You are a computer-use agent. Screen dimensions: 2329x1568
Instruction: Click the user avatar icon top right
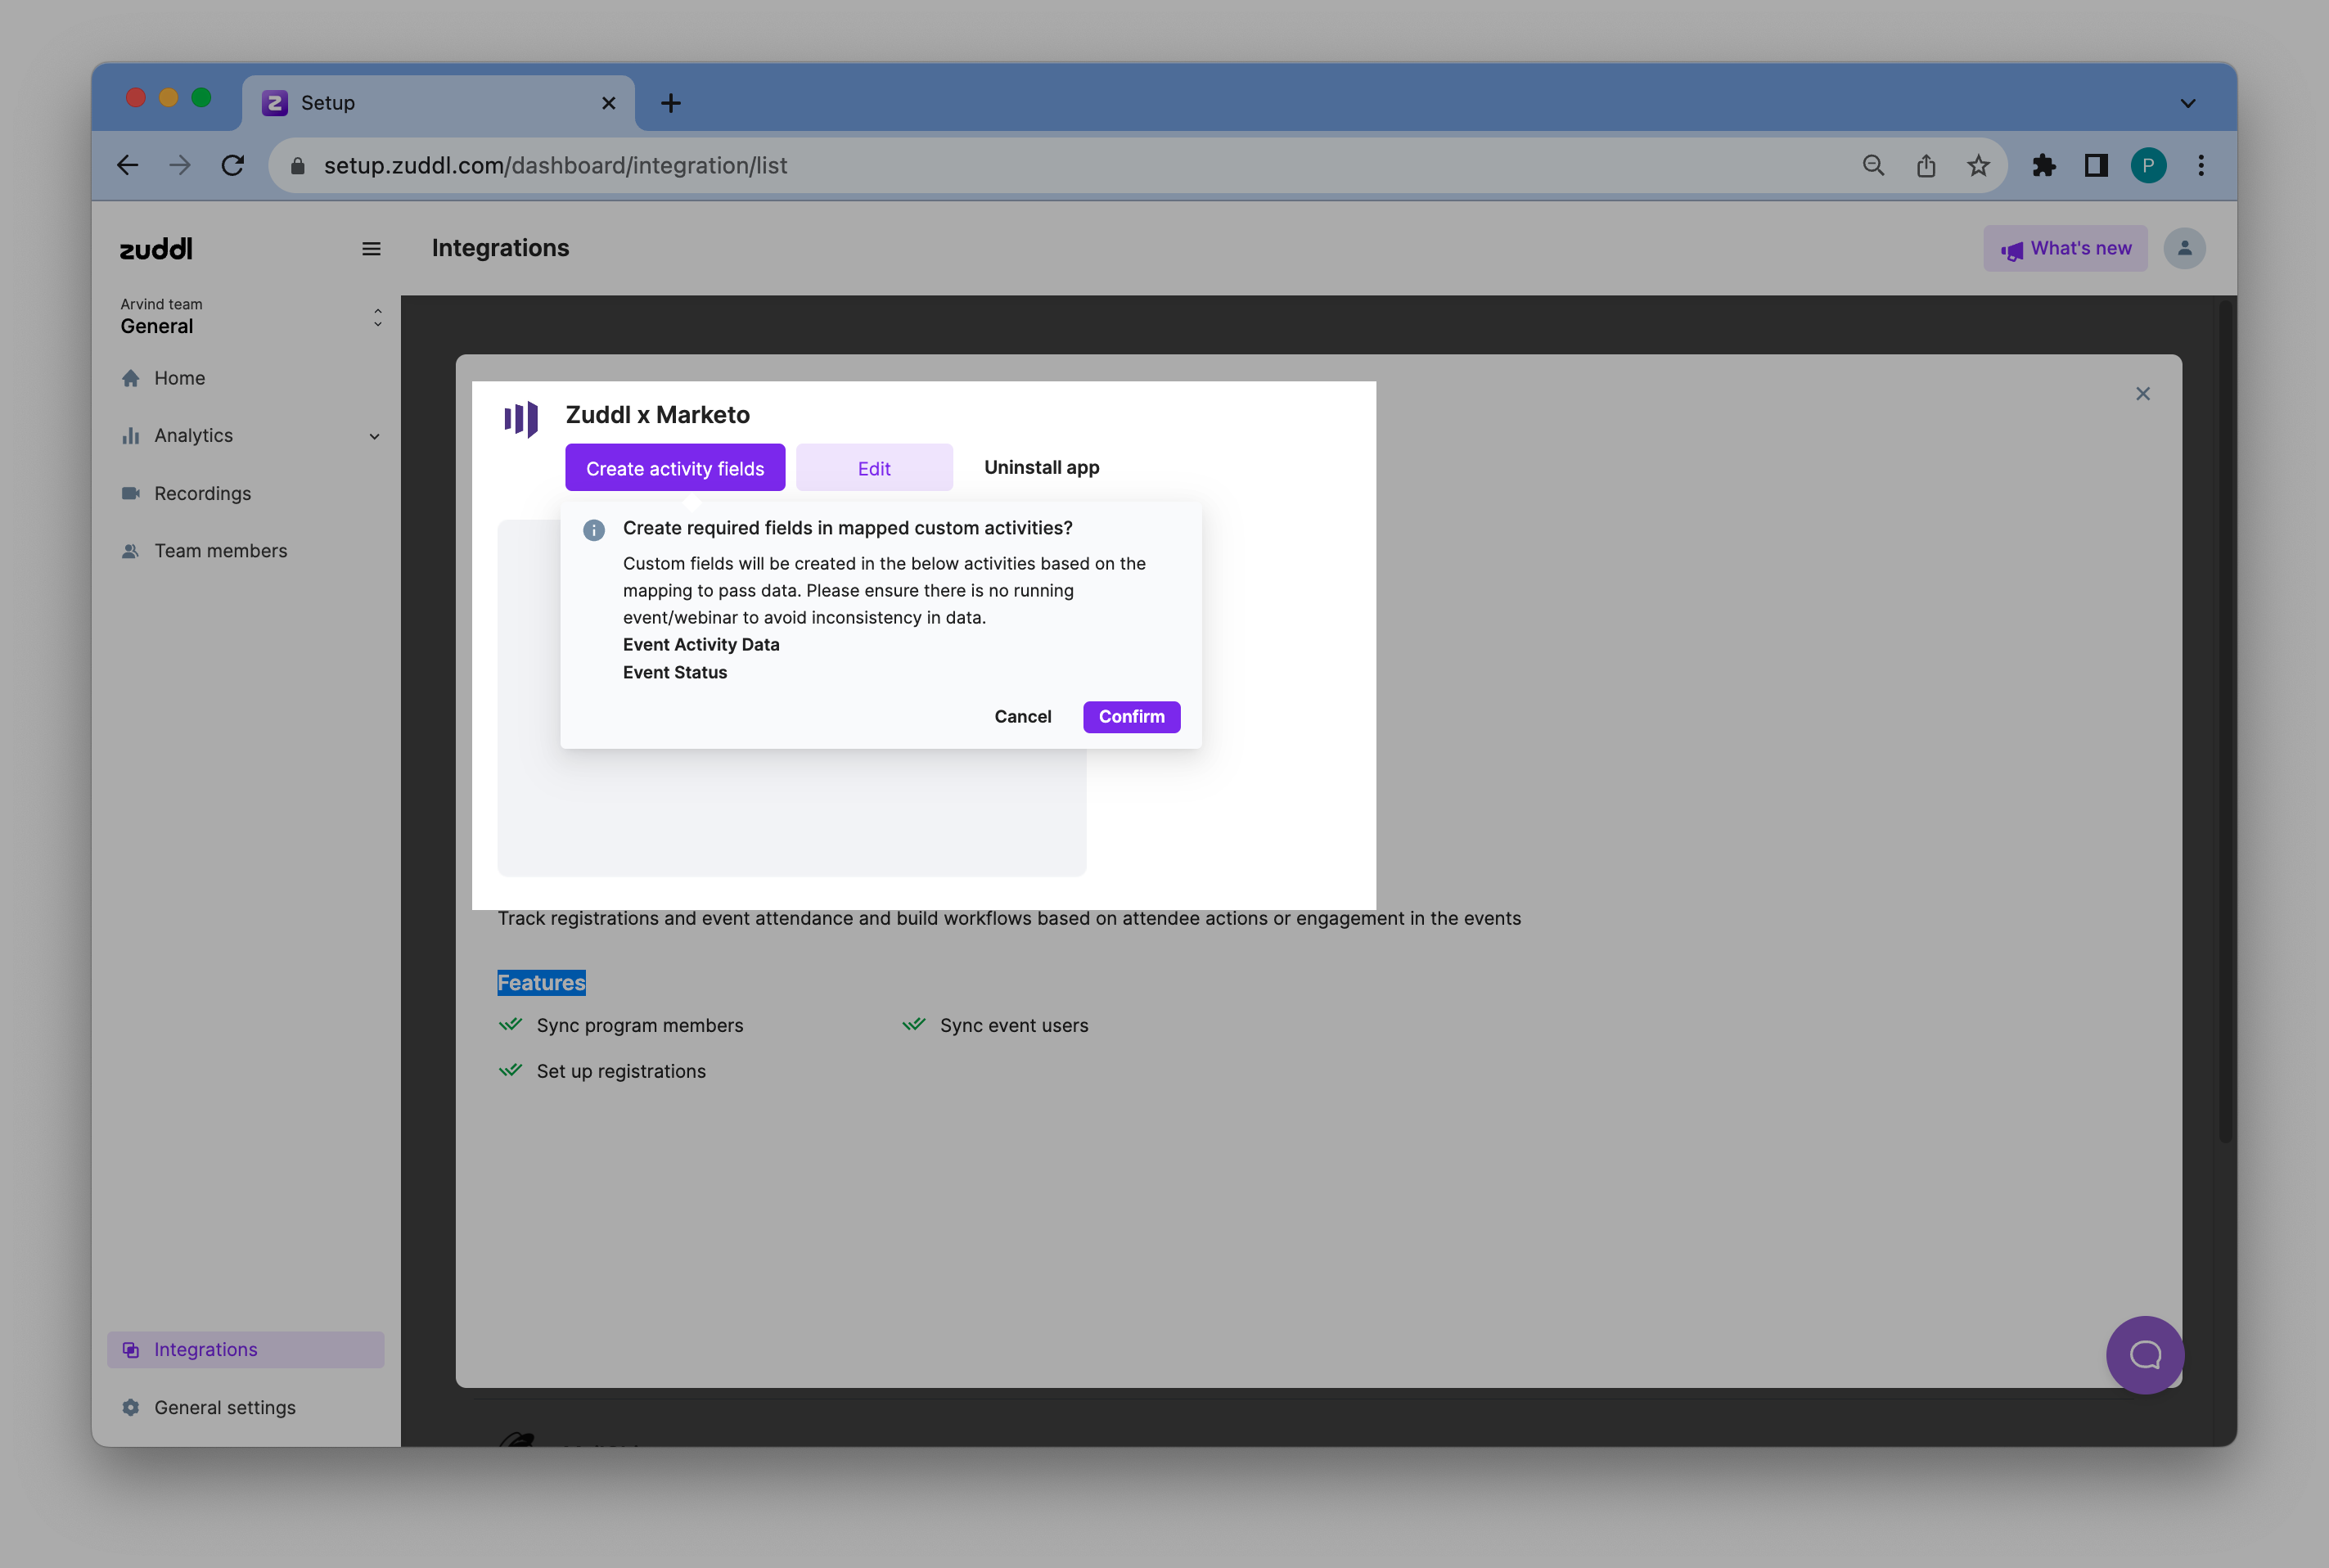pyautogui.click(x=2184, y=248)
